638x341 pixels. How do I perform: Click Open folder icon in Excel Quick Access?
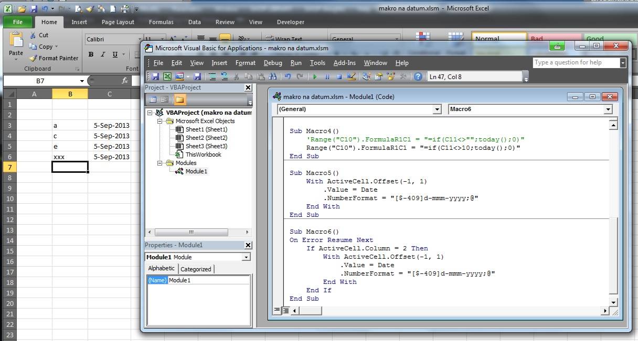[x=22, y=9]
